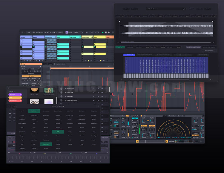Open the Drums & Perc category thumbnail

pos(34,90)
